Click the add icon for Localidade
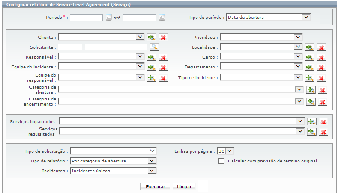The height and width of the screenshot is (195, 338). pos(310,47)
